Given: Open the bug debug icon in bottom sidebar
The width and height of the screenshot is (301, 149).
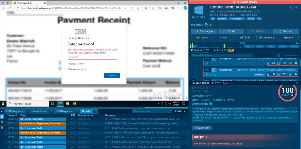Looking at the screenshot, I should point(2,128).
